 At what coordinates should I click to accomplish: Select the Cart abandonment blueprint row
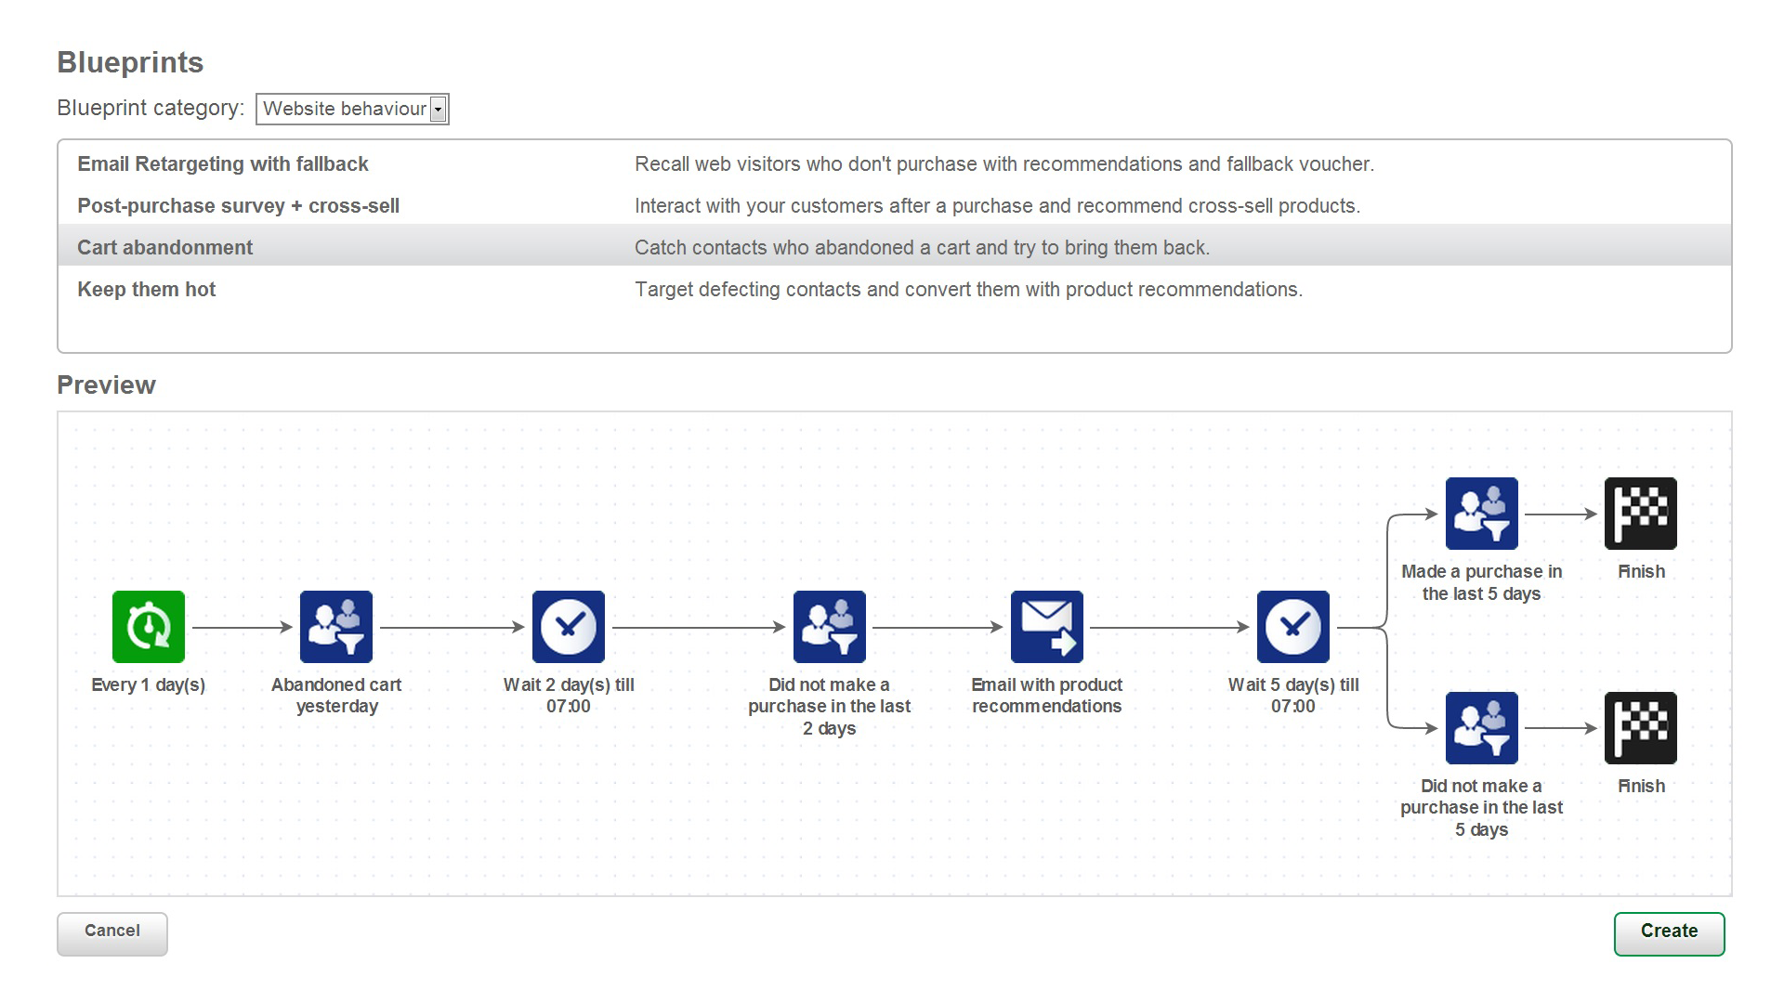[892, 247]
